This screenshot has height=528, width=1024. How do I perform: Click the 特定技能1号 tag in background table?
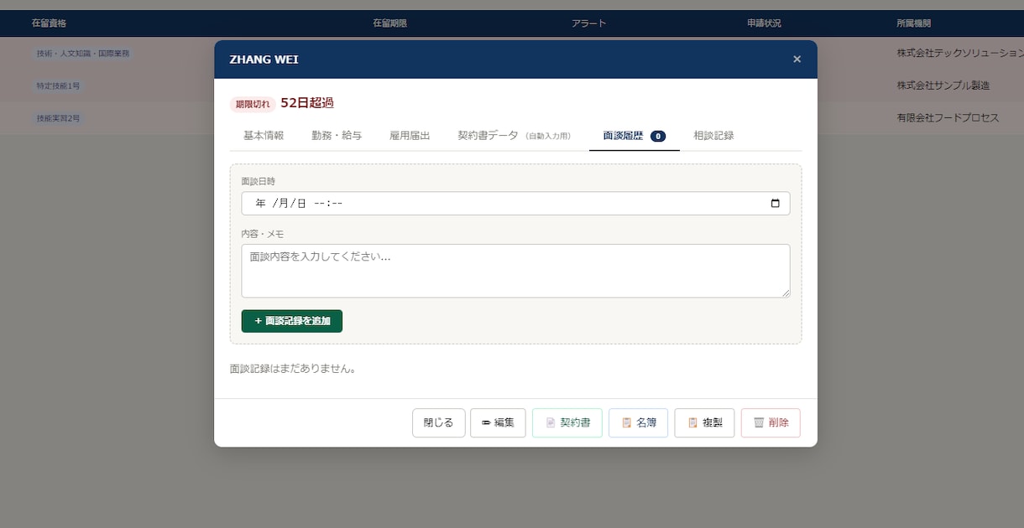tap(59, 86)
